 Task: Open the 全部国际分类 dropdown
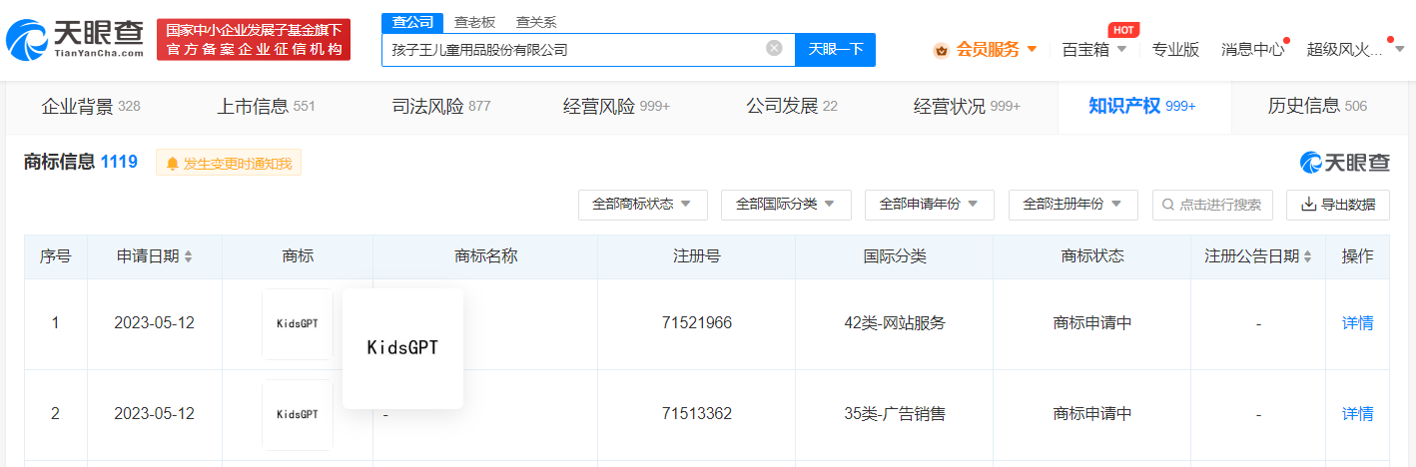point(786,205)
